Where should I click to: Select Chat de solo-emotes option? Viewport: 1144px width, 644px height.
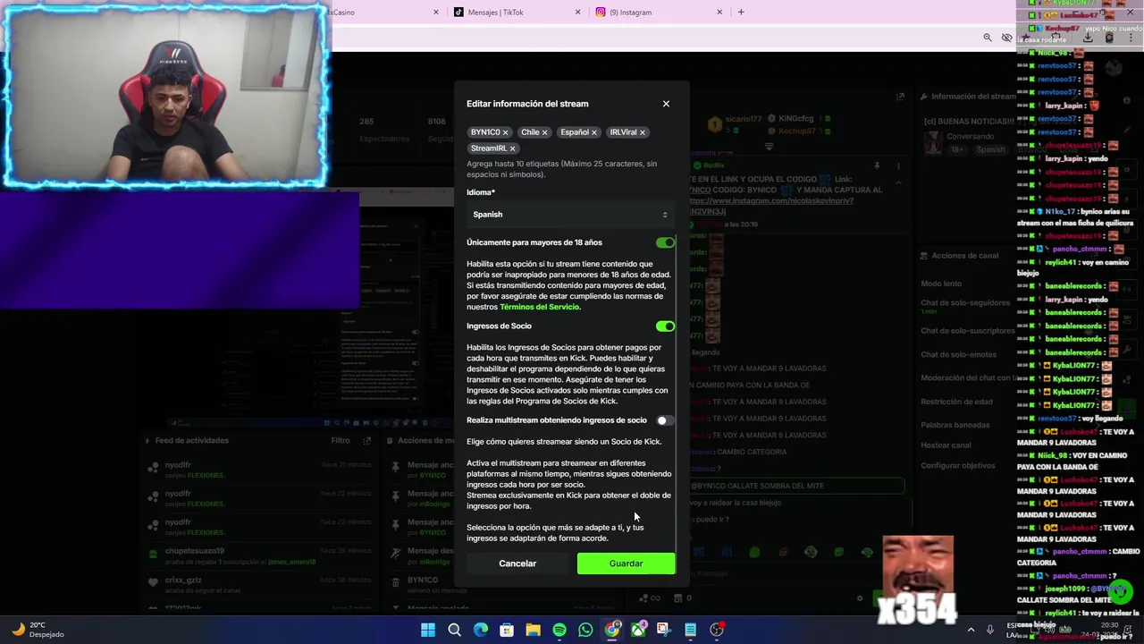point(958,354)
